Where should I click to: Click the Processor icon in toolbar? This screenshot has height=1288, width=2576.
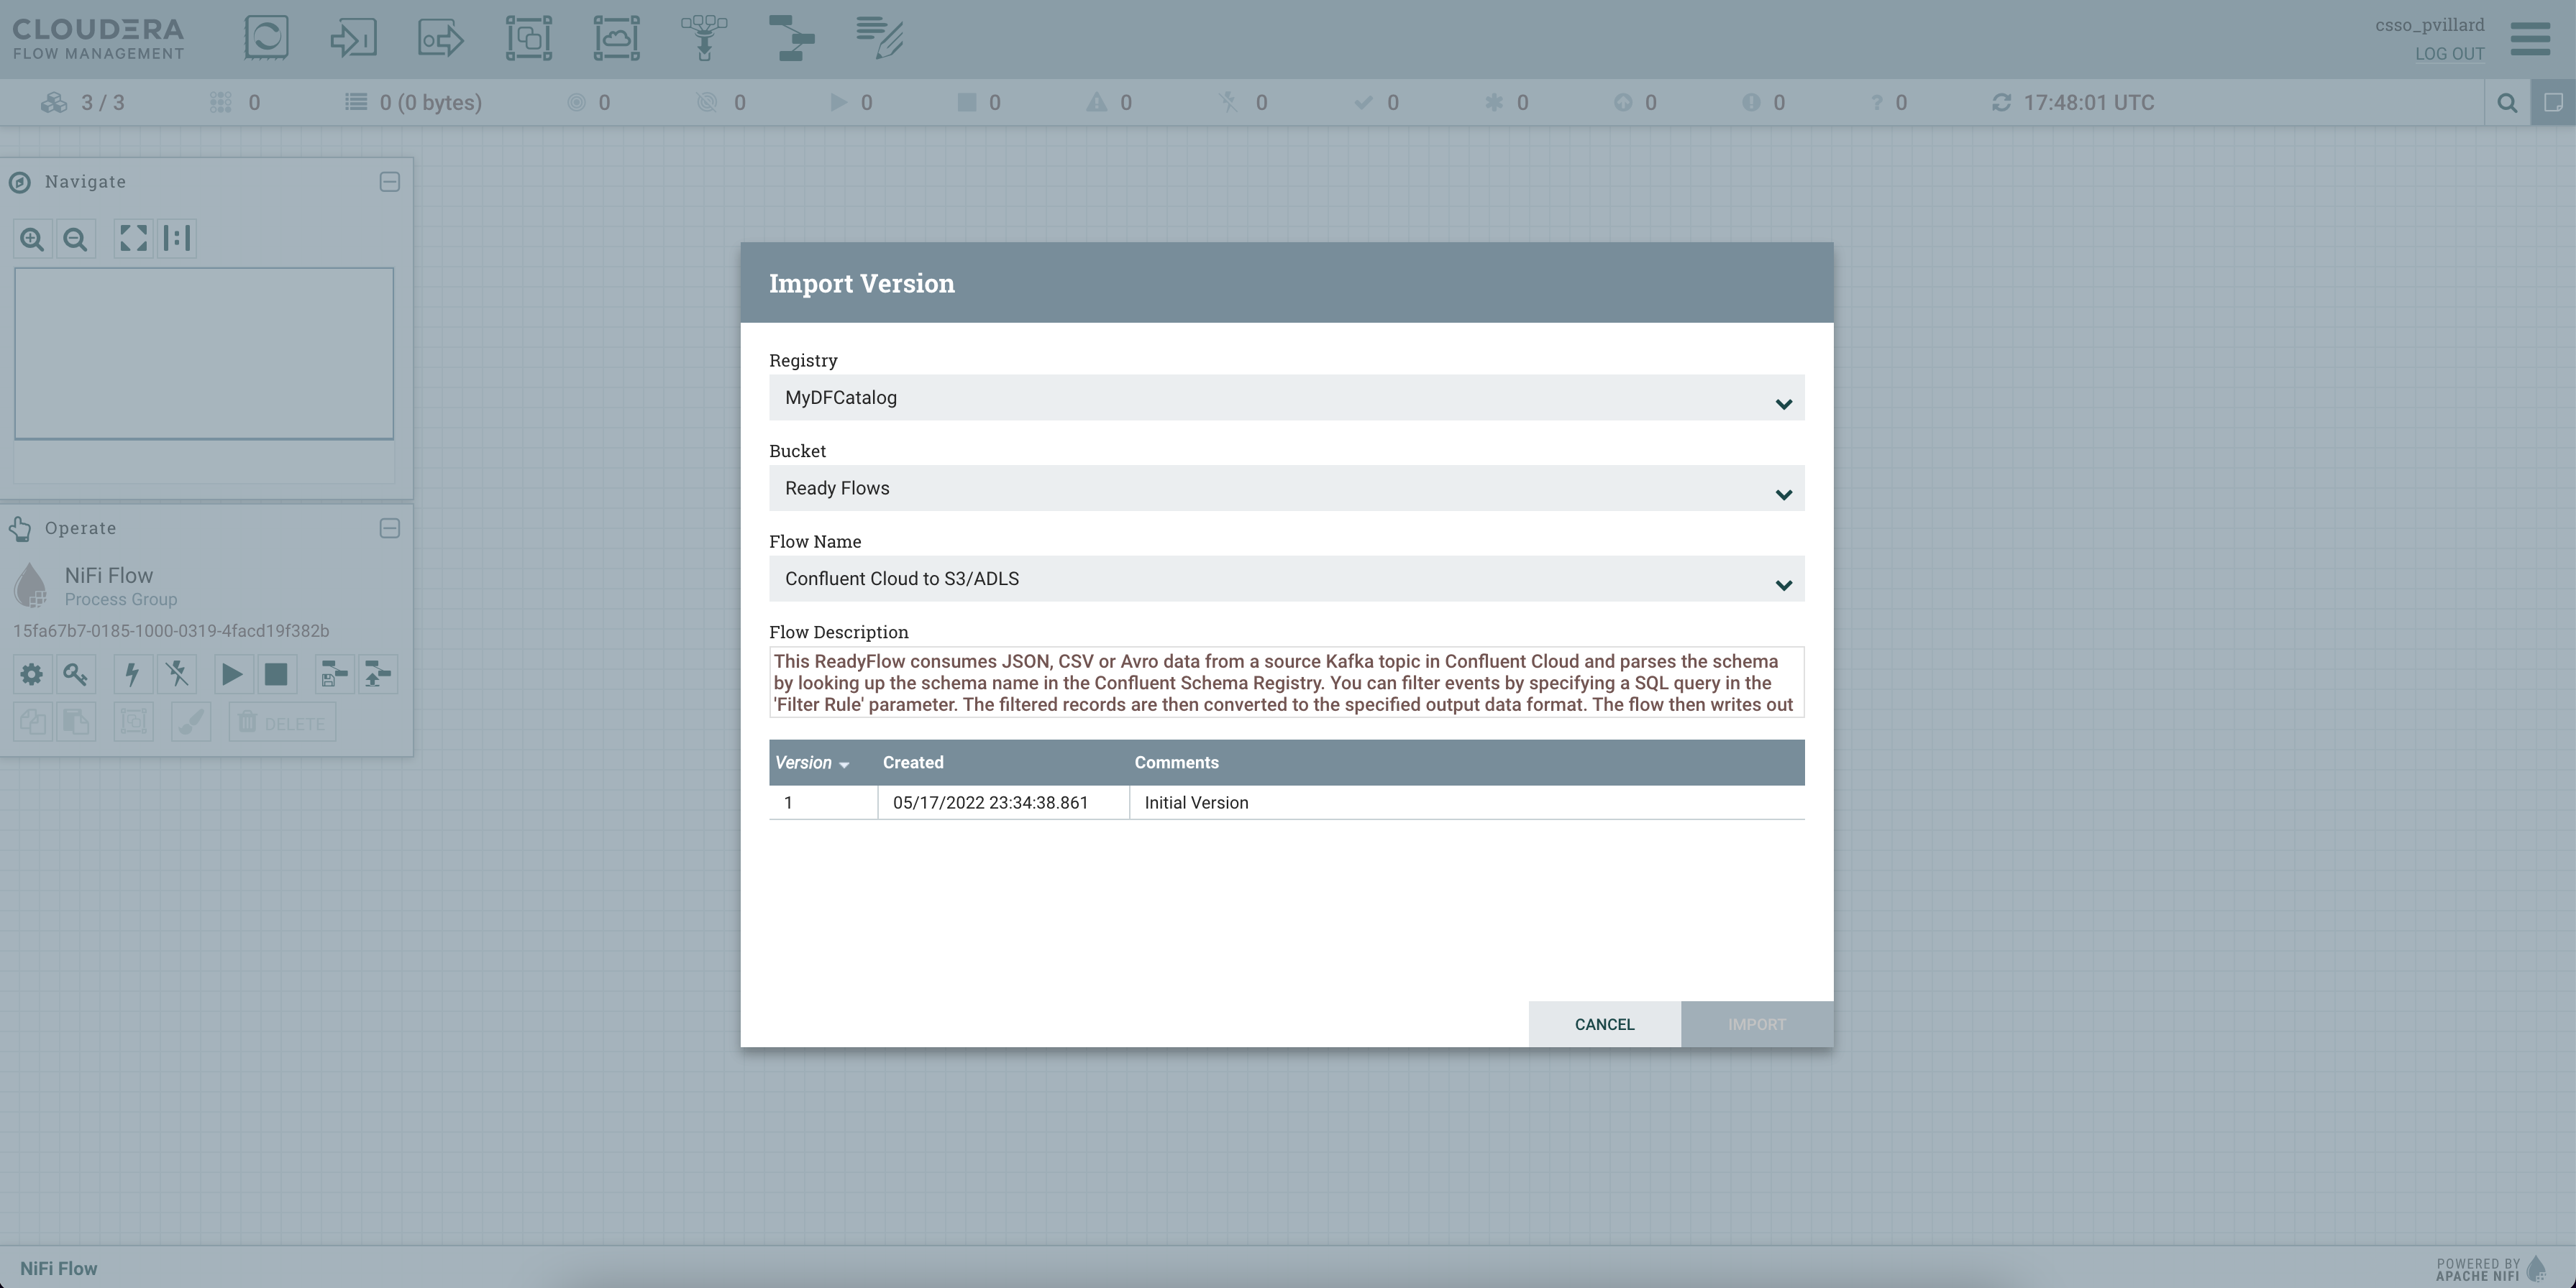266,38
